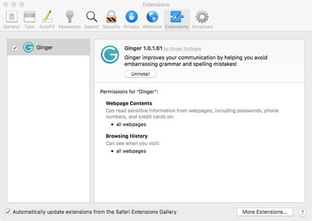Open the General preferences pane
The height and width of the screenshot is (221, 312).
pyautogui.click(x=11, y=20)
